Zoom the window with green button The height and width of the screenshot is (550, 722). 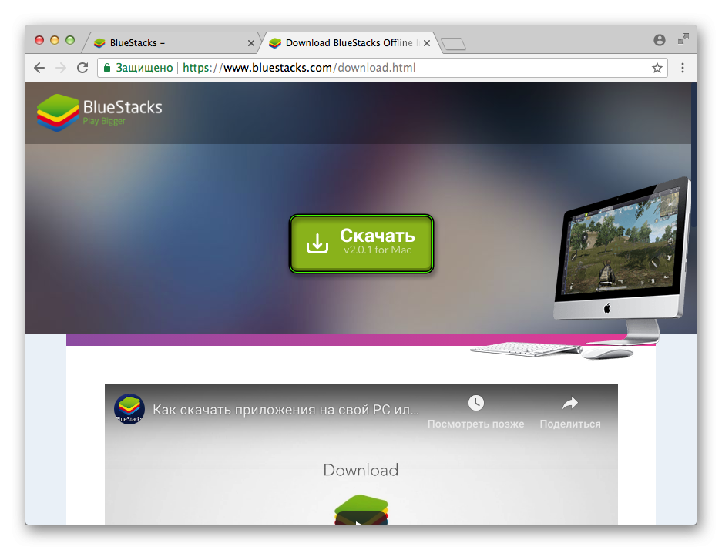(x=70, y=41)
